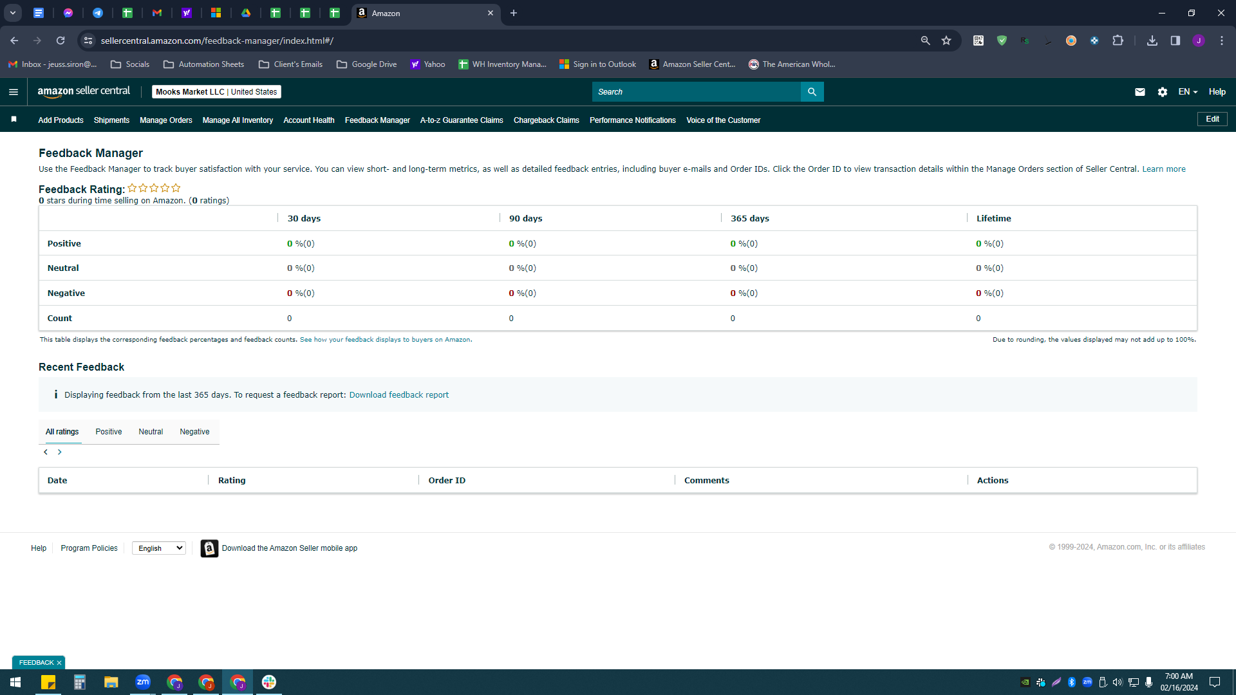Click the browser address bar URL
The height and width of the screenshot is (695, 1236).
pyautogui.click(x=217, y=41)
